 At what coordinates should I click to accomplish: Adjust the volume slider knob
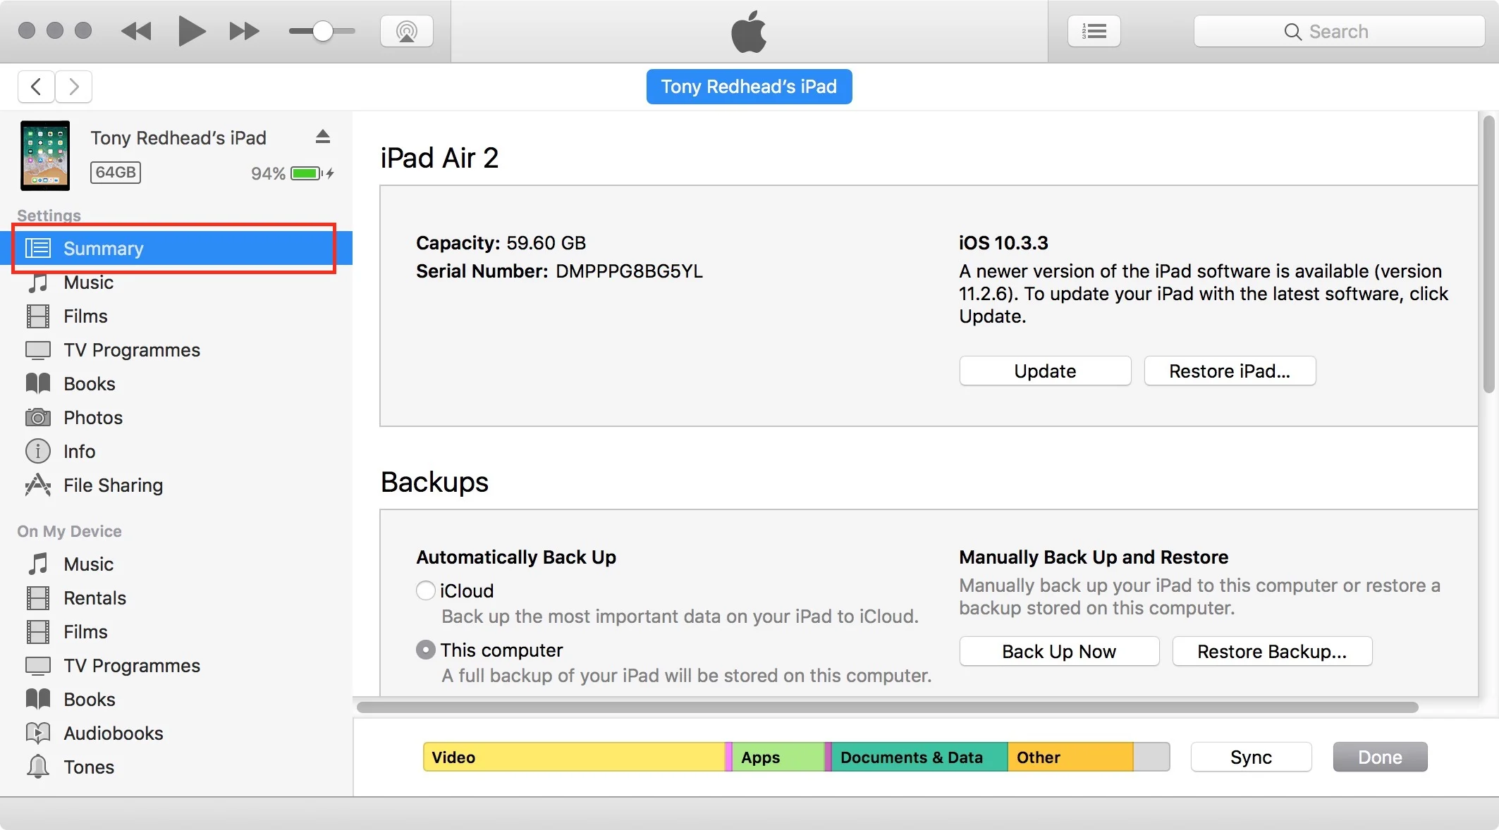coord(323,32)
